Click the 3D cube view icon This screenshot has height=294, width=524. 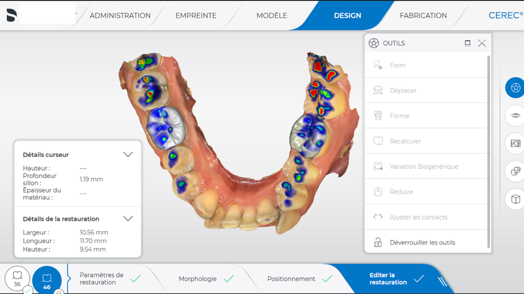[515, 199]
